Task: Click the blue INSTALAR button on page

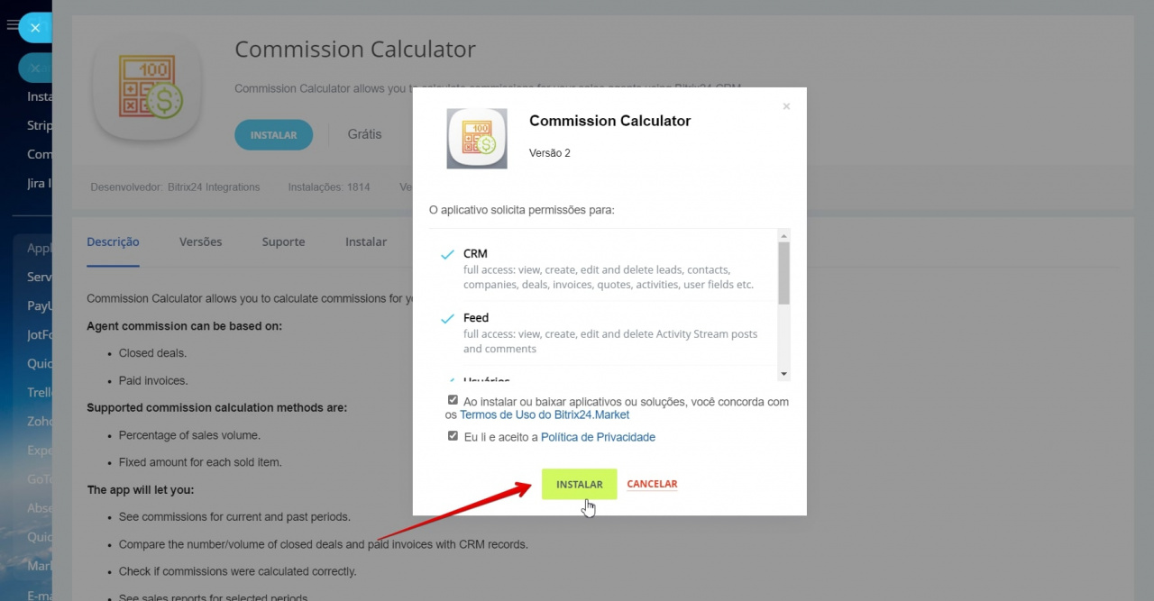Action: (273, 135)
